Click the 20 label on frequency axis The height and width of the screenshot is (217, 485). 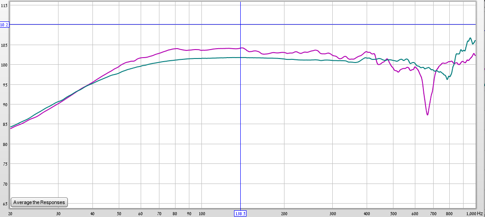point(10,213)
